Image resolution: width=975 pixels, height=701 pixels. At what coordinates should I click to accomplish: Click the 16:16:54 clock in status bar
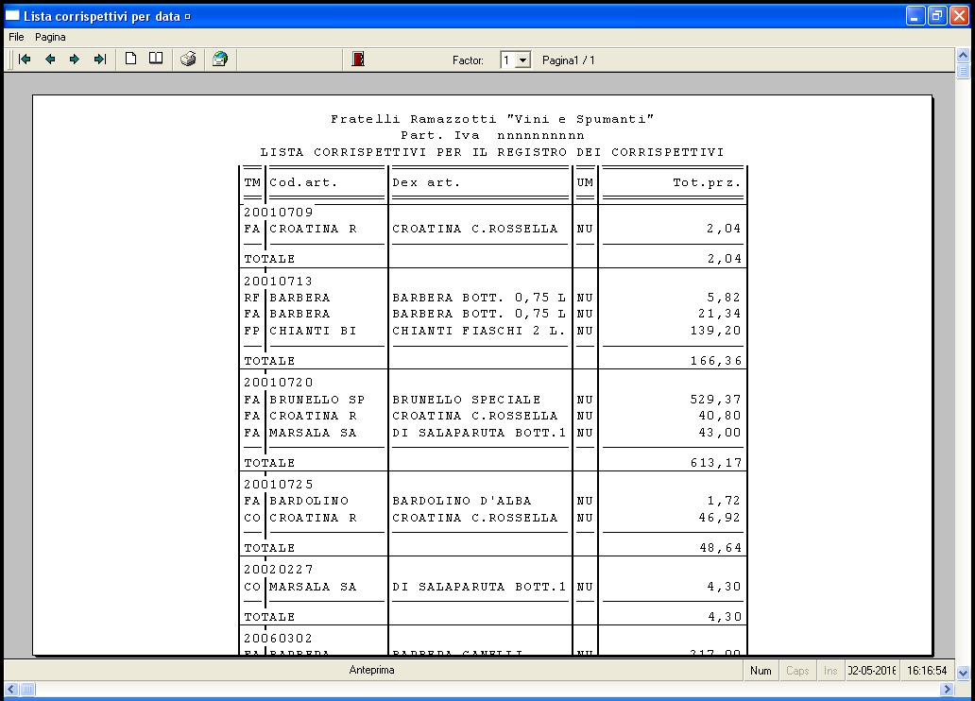coord(927,671)
